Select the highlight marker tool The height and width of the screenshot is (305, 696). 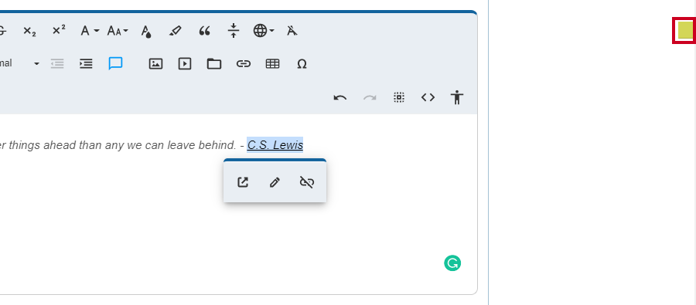176,31
